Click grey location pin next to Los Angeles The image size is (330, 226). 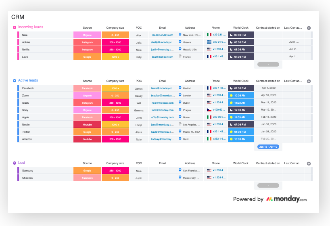tap(180, 124)
